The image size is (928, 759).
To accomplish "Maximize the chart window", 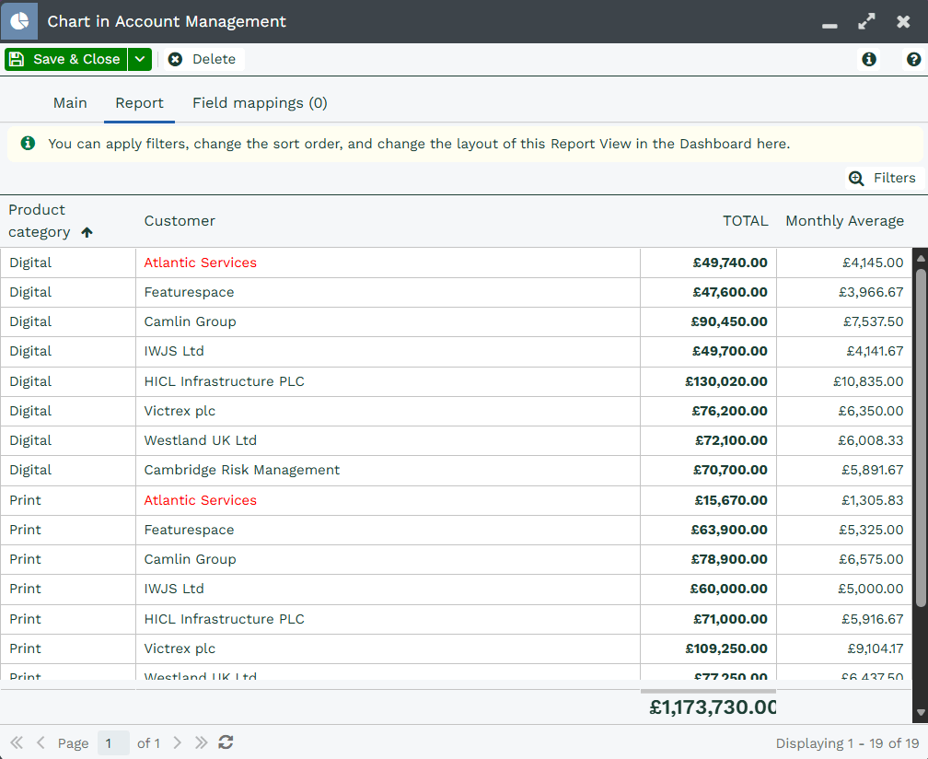I will point(866,21).
